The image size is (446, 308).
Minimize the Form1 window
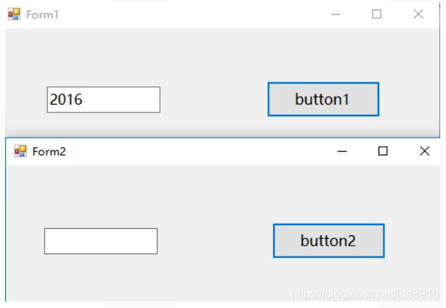click(336, 15)
